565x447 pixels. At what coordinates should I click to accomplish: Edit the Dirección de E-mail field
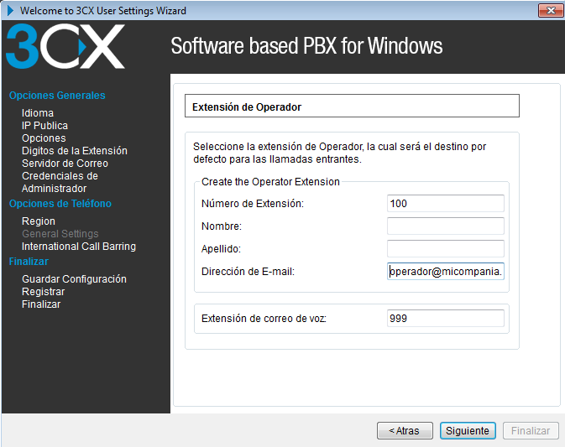pyautogui.click(x=445, y=271)
